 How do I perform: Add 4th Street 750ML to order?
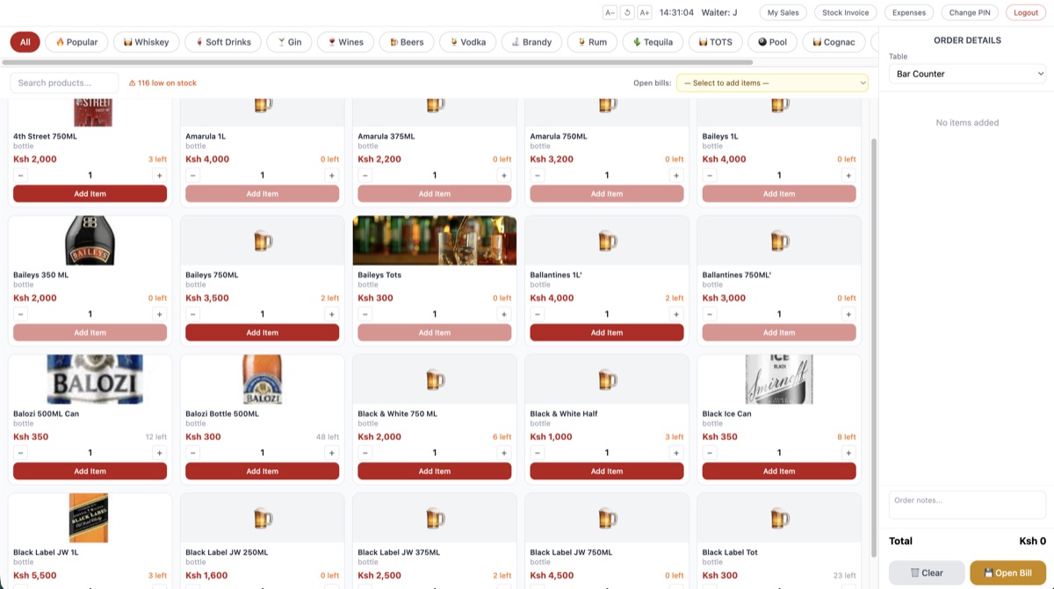(x=90, y=194)
